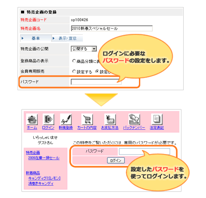This screenshot has width=206, height=198.
Task: Click the login door icon
Action: (x=48, y=119)
